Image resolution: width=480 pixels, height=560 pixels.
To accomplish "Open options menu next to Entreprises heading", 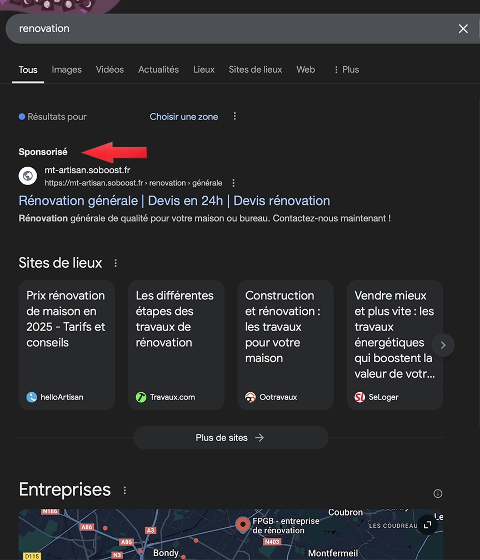I will coord(124,490).
